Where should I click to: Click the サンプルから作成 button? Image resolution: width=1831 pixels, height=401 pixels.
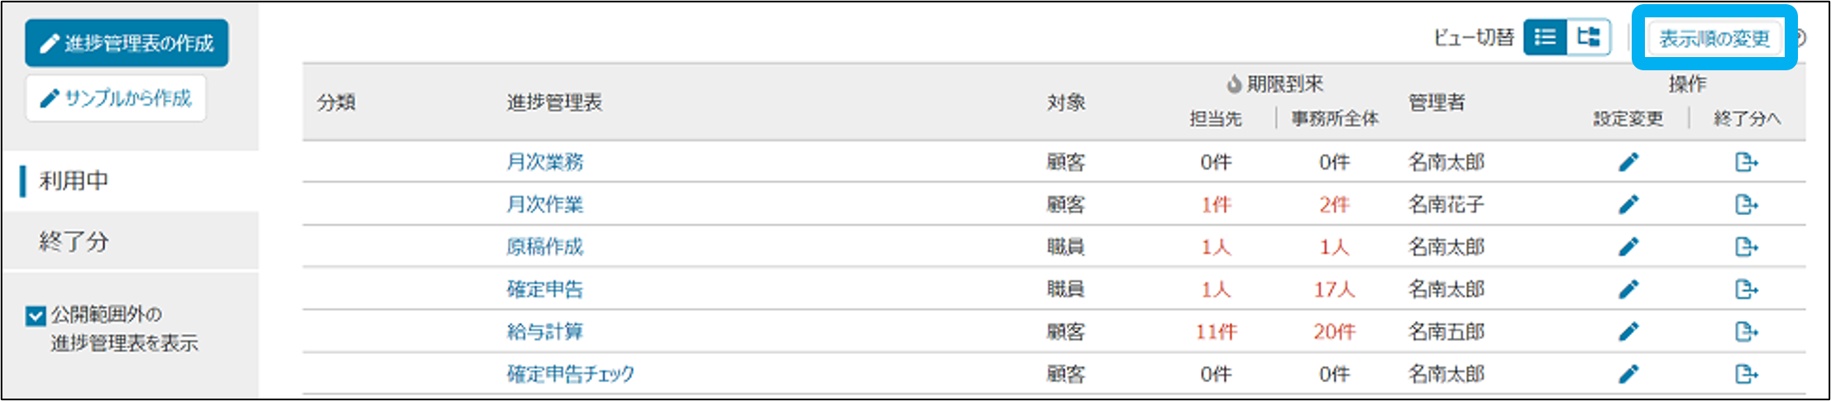coord(116,98)
